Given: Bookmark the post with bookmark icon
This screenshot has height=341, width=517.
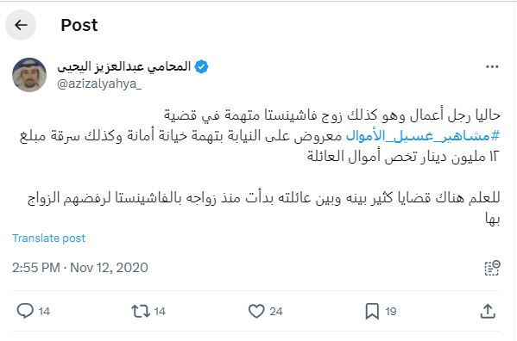Looking at the screenshot, I should pos(372,311).
